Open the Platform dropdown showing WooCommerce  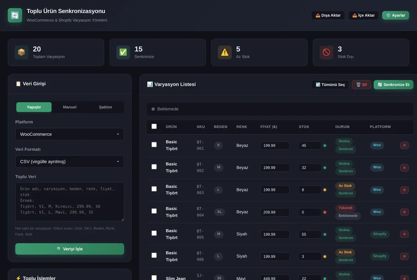pyautogui.click(x=69, y=134)
